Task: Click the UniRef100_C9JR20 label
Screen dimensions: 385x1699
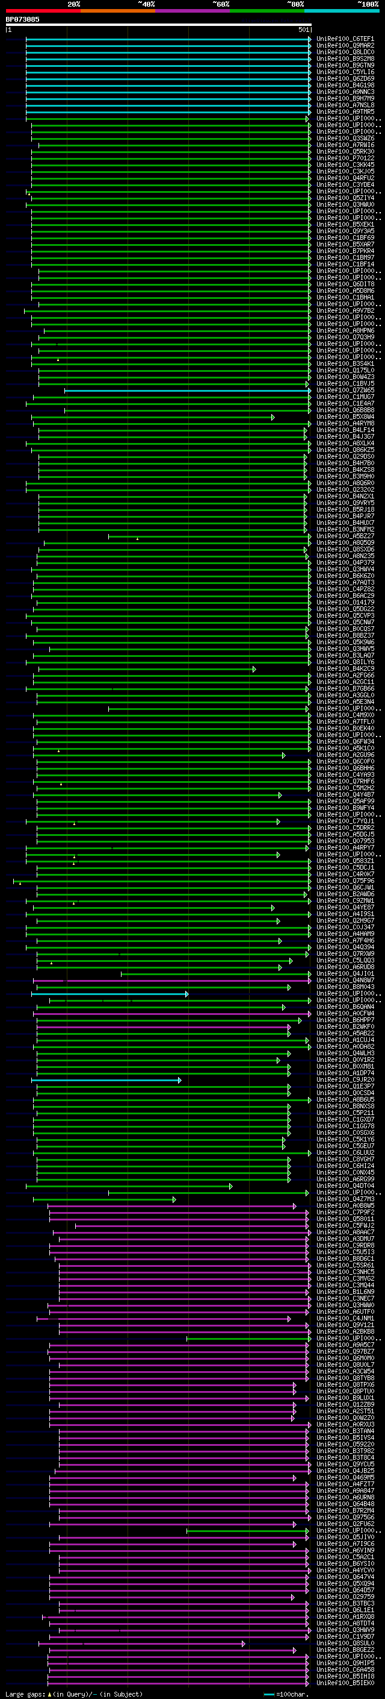Action: click(345, 1079)
